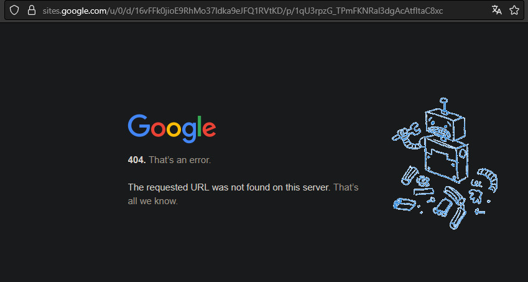This screenshot has width=528, height=282.
Task: Select the URL in the address bar
Action: (243, 11)
